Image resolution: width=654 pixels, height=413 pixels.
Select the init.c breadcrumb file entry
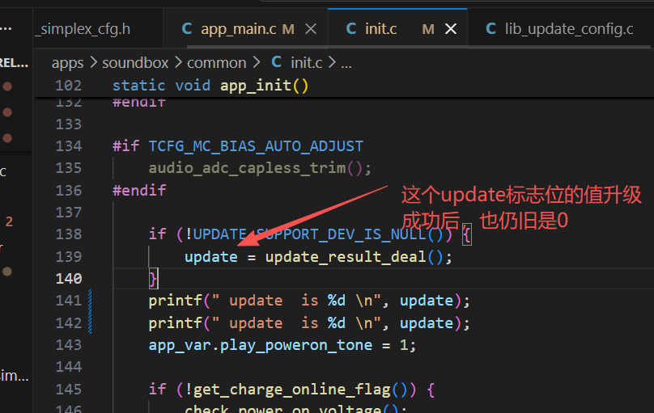point(306,63)
